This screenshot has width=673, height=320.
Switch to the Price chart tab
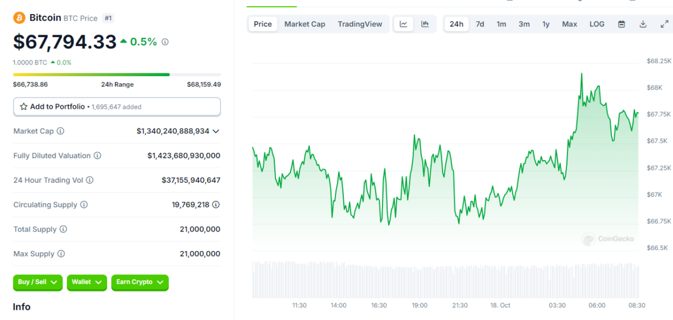(262, 24)
